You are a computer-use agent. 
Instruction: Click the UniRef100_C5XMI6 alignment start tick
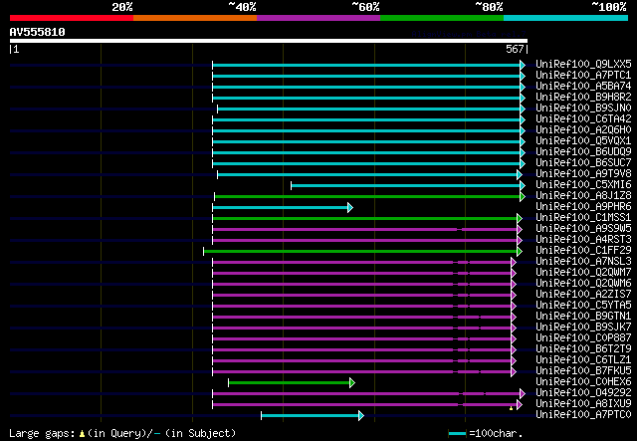coord(291,186)
